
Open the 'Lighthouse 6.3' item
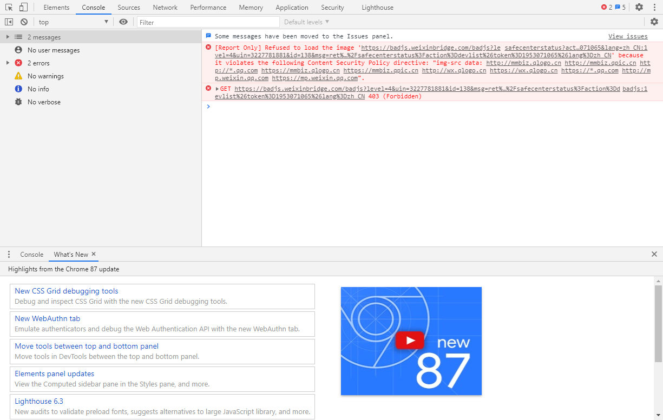162,406
